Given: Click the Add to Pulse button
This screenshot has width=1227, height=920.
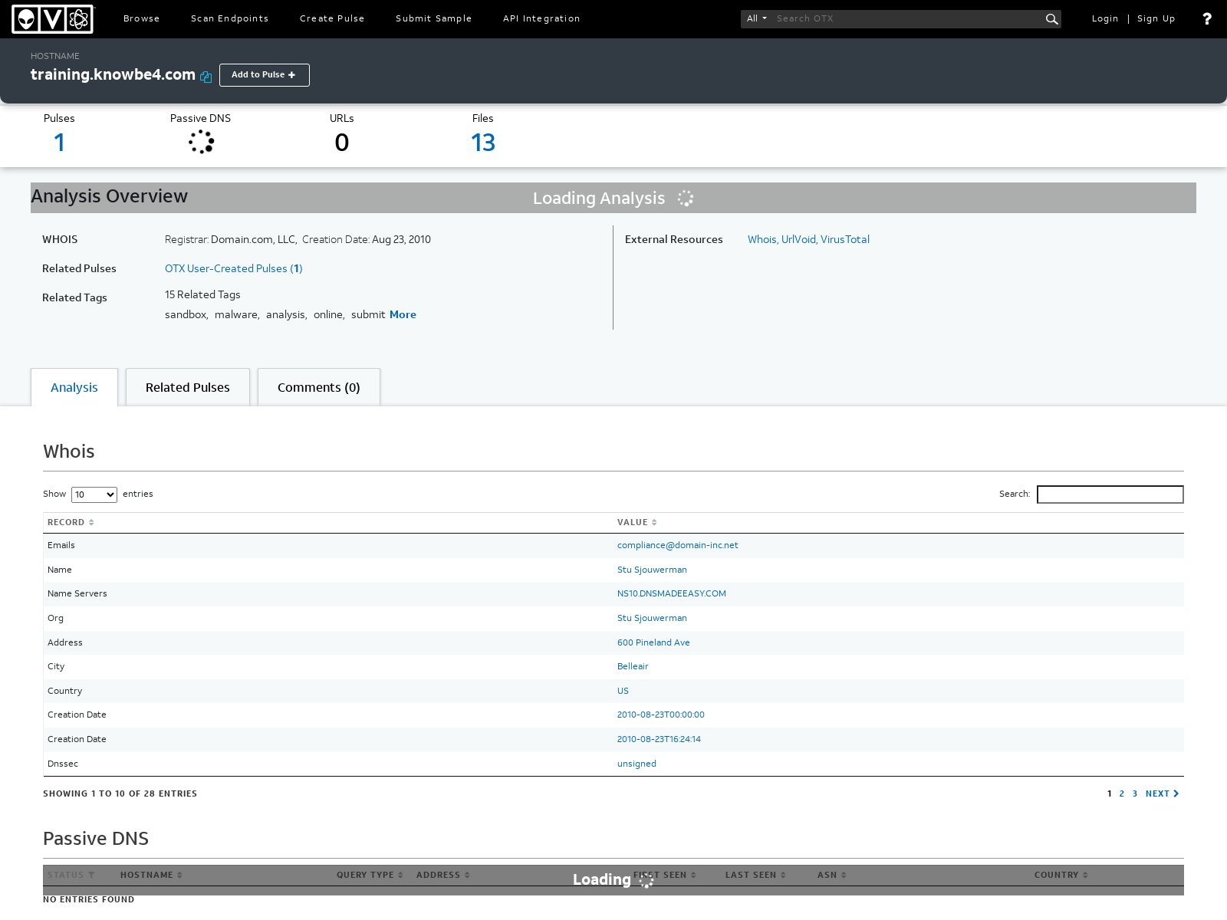Looking at the screenshot, I should [265, 75].
